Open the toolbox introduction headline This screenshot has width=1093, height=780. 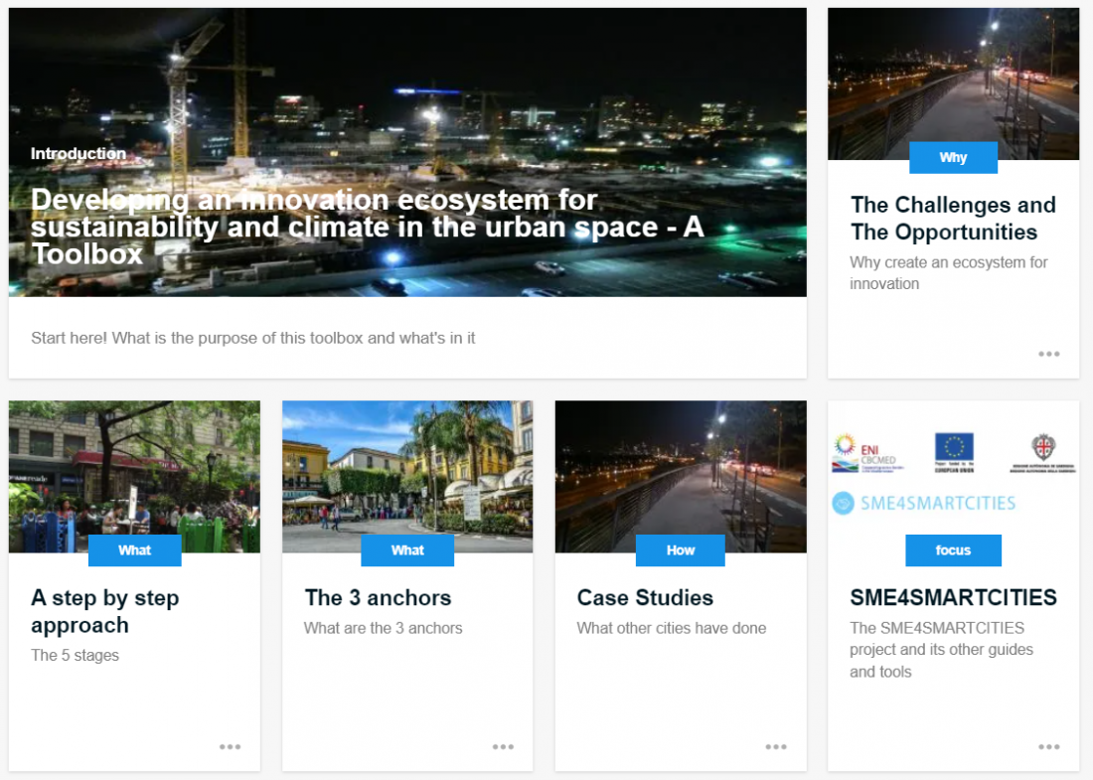pos(368,228)
